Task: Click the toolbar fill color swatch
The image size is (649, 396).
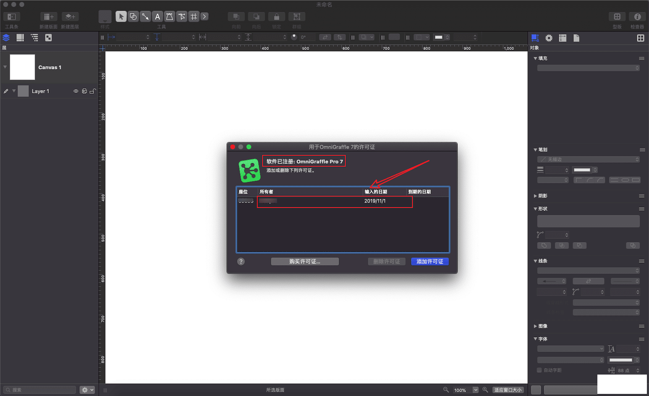Action: (439, 37)
